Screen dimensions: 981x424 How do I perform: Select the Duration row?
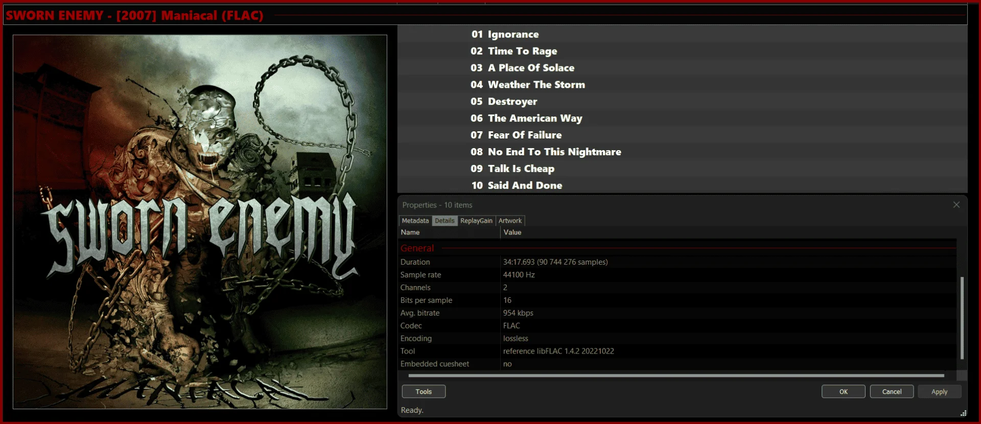678,262
